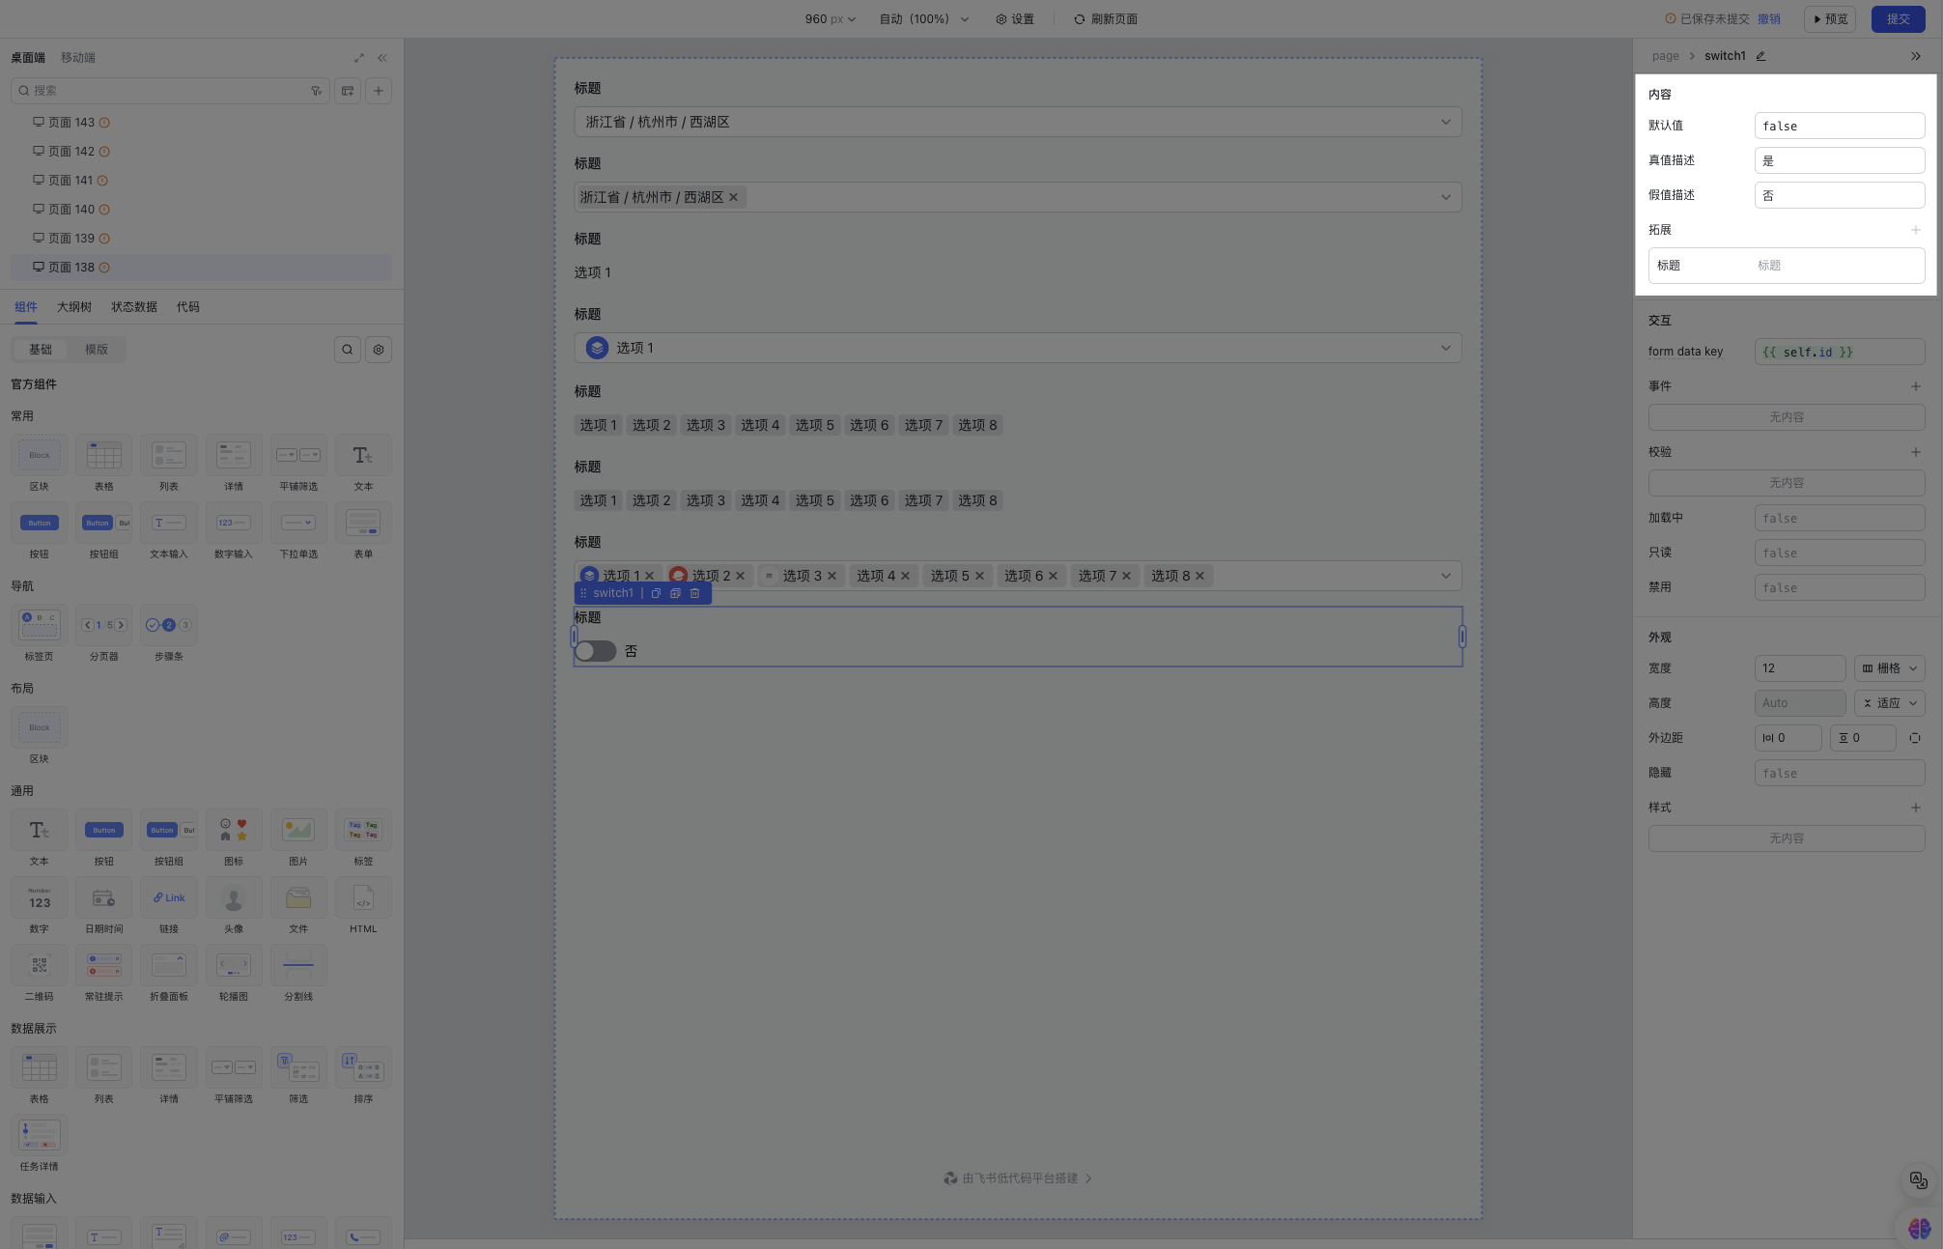1943x1249 pixels.
Task: Open 设置 in the top bar
Action: [x=1015, y=19]
